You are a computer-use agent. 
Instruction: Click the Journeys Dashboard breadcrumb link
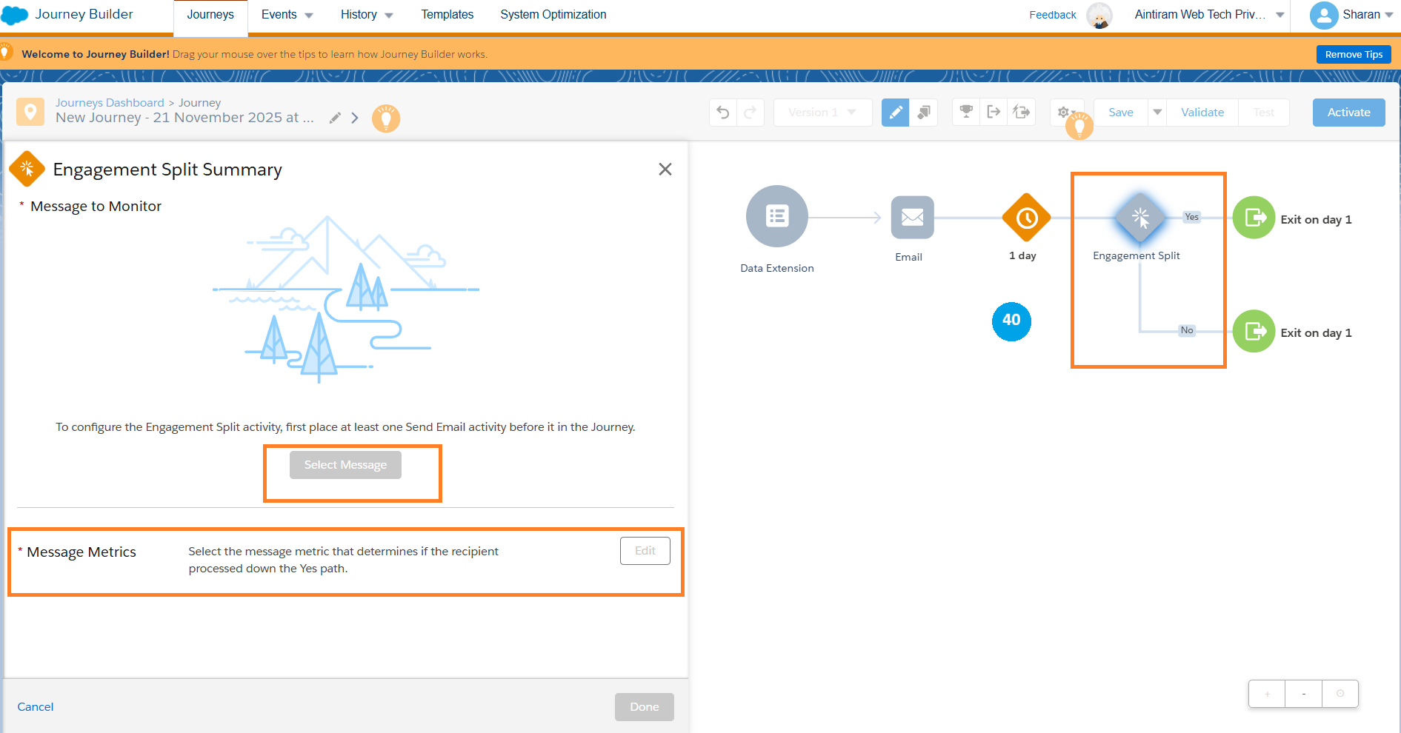click(110, 103)
